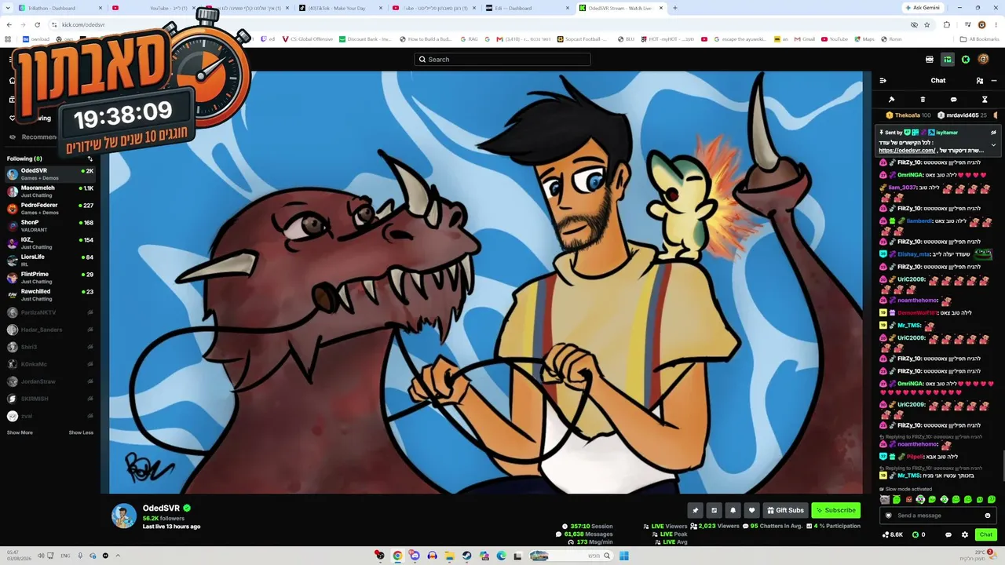Click the green Chat send button

(986, 534)
